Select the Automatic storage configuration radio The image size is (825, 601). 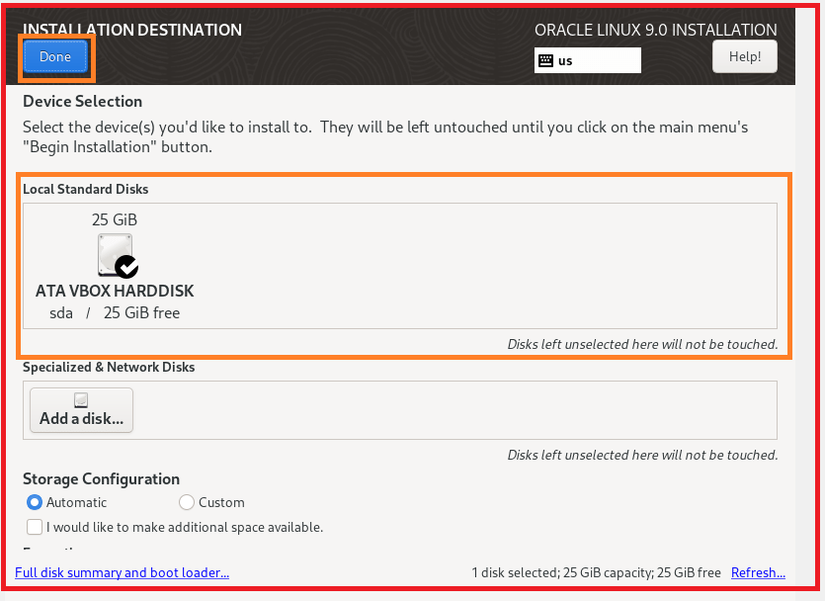pos(35,502)
